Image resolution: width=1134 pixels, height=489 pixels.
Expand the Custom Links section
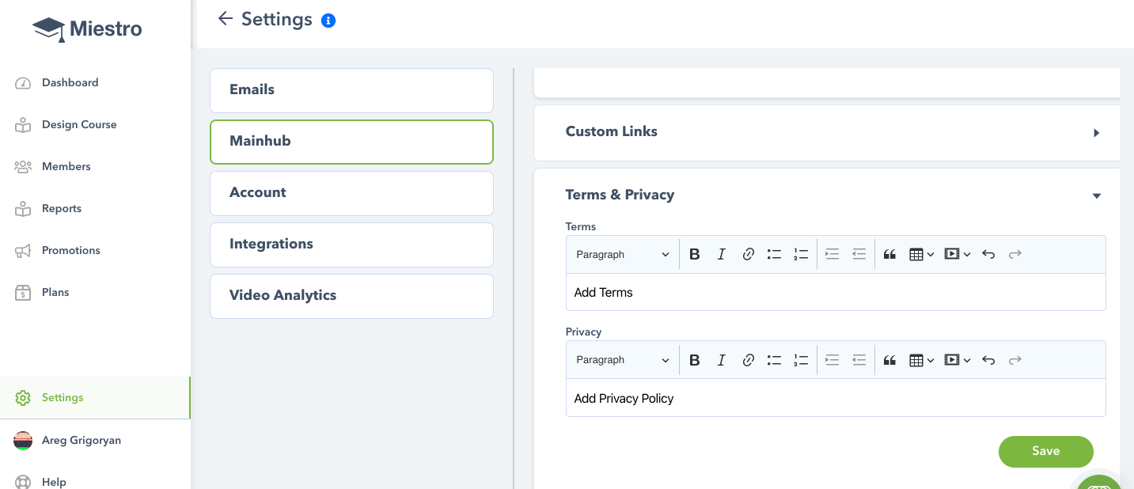tap(1097, 133)
